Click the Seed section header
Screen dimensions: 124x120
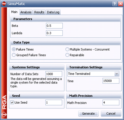pos(37,96)
